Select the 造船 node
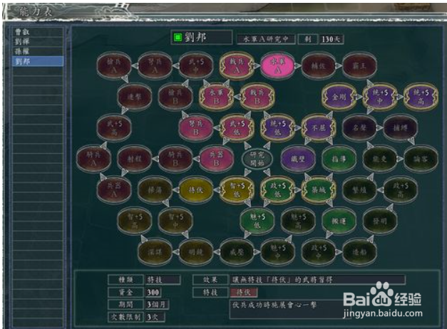This screenshot has width=447, height=329. click(359, 252)
